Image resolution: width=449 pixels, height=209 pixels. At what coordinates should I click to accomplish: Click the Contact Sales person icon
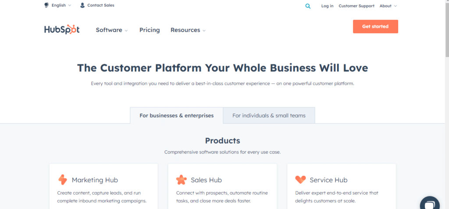[x=82, y=5]
